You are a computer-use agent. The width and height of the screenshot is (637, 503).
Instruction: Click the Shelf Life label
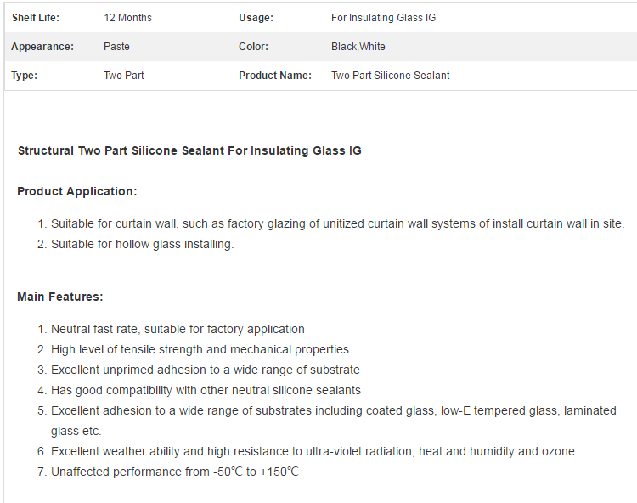[36, 18]
